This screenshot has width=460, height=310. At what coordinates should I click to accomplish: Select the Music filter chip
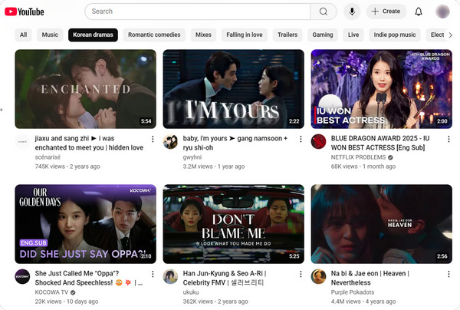tap(50, 35)
